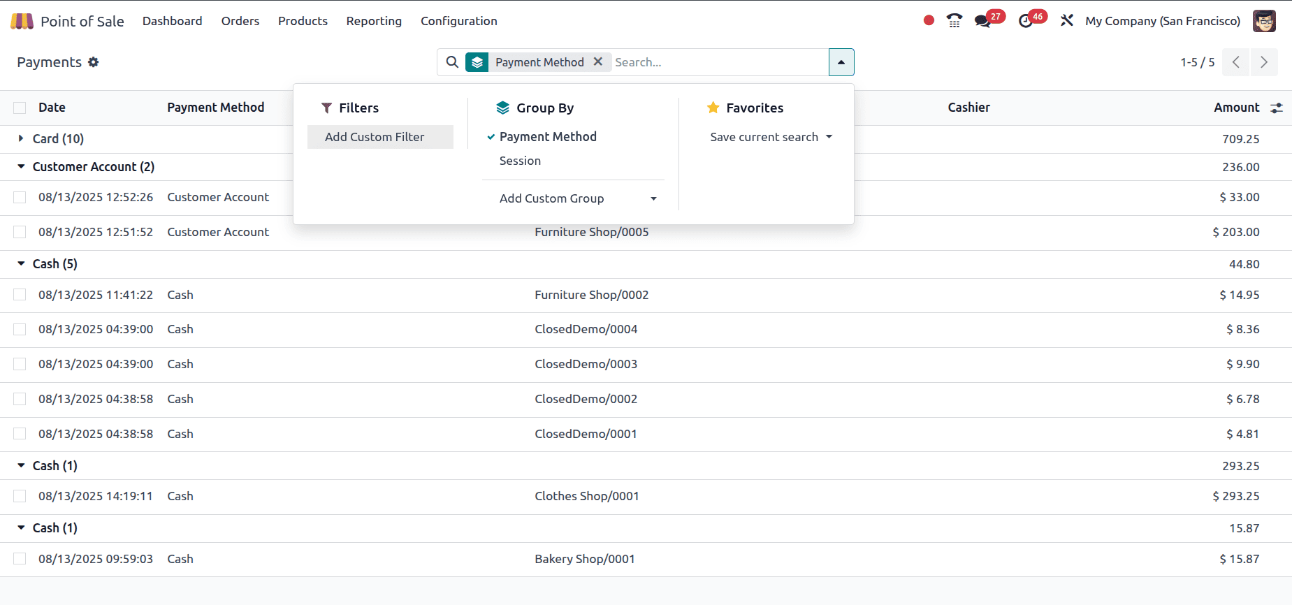The height and width of the screenshot is (605, 1292).
Task: Check the Furniture Shop/0002 payment row
Action: coord(20,295)
